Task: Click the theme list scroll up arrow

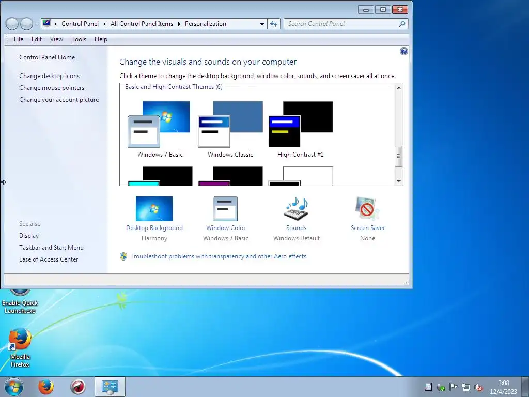Action: (399, 88)
